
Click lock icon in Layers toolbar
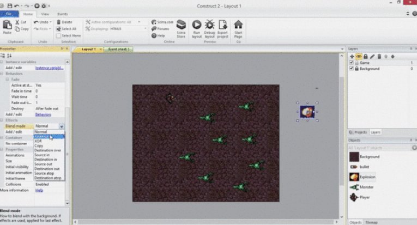point(365,56)
